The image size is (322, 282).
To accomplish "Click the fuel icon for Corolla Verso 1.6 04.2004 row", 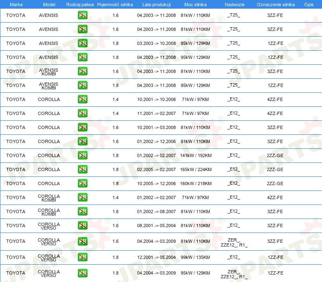I will (82, 241).
